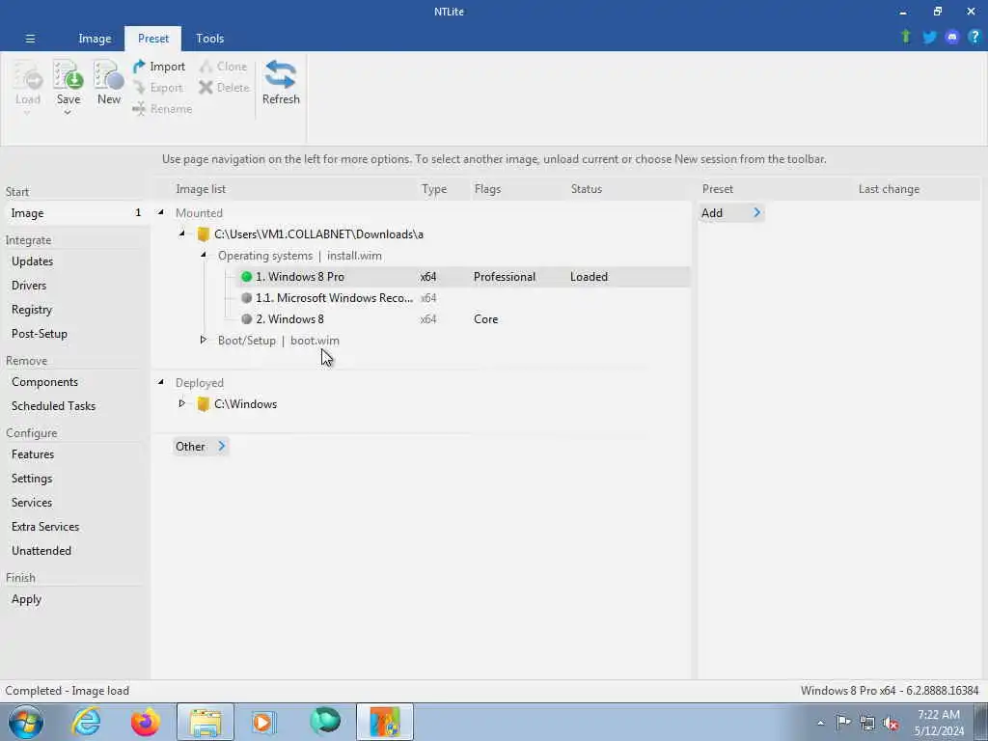Click the Delete preset button

[x=224, y=88]
